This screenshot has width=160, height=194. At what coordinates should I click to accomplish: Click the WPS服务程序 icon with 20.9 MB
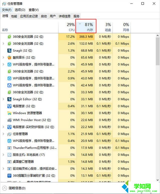click(9, 141)
